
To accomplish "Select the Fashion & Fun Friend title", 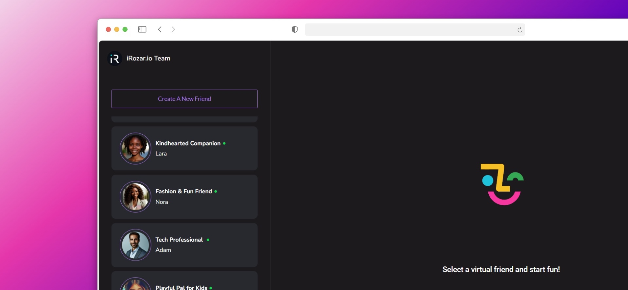I will pos(183,191).
